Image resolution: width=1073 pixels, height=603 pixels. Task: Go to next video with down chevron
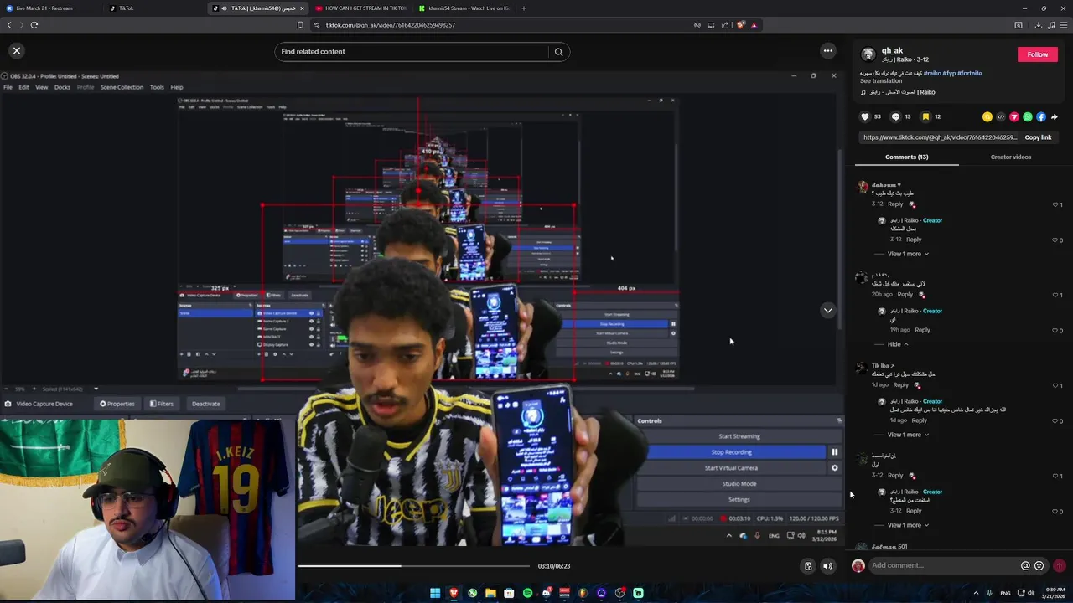(827, 311)
